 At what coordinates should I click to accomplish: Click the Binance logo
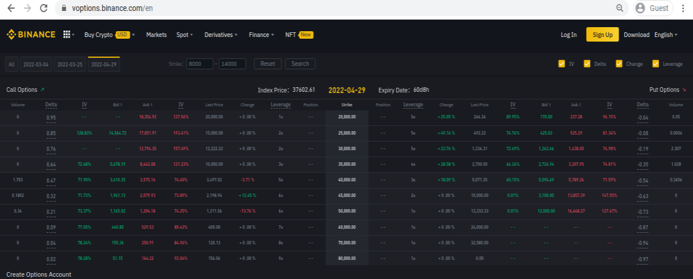[x=31, y=35]
